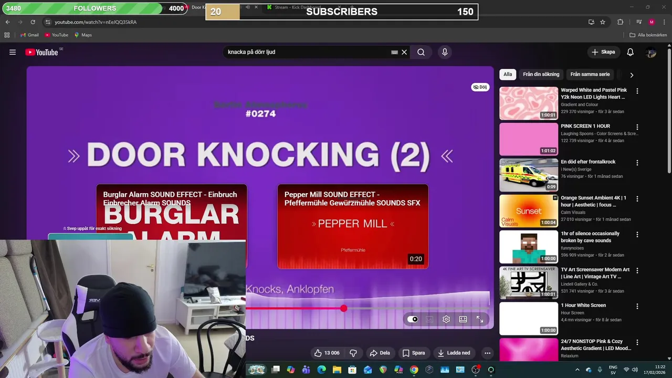Show more filter chips with arrow
Image resolution: width=672 pixels, height=378 pixels.
click(x=632, y=75)
